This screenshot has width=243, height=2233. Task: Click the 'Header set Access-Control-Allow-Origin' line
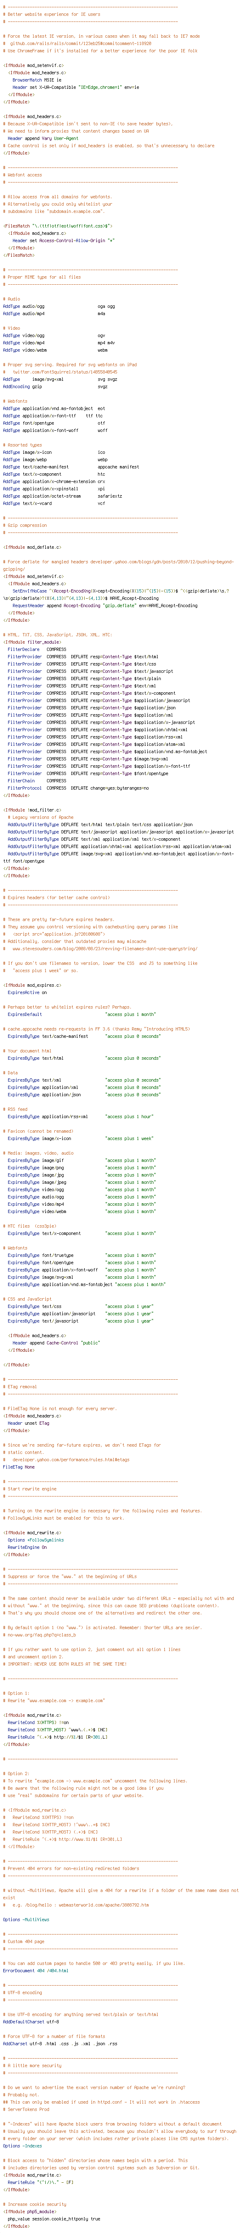point(63,241)
